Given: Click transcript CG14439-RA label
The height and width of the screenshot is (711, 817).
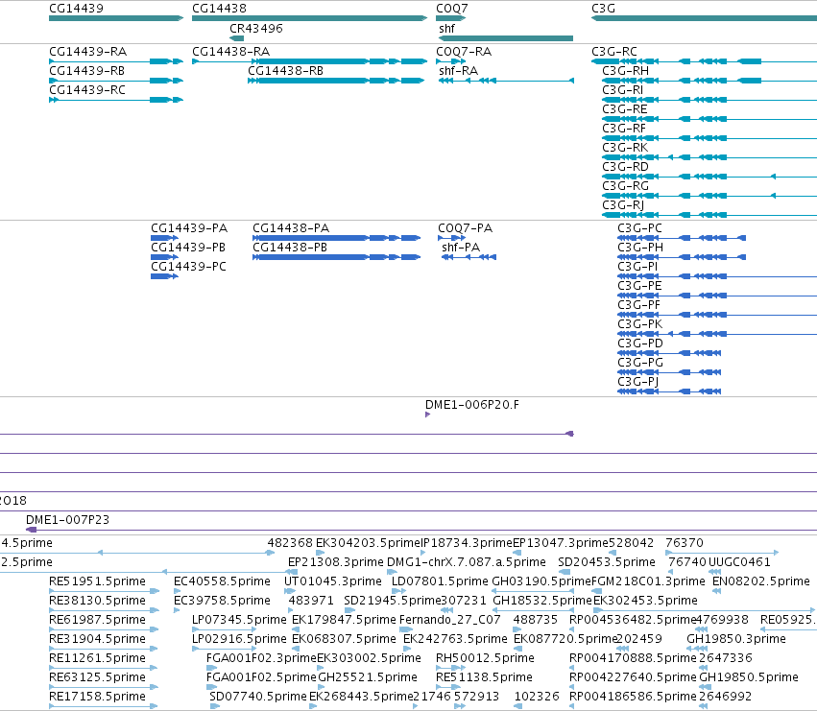Looking at the screenshot, I should 88,52.
